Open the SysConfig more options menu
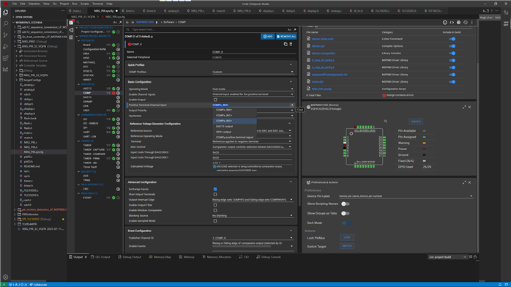The height and width of the screenshot is (287, 511). pyautogui.click(x=472, y=23)
